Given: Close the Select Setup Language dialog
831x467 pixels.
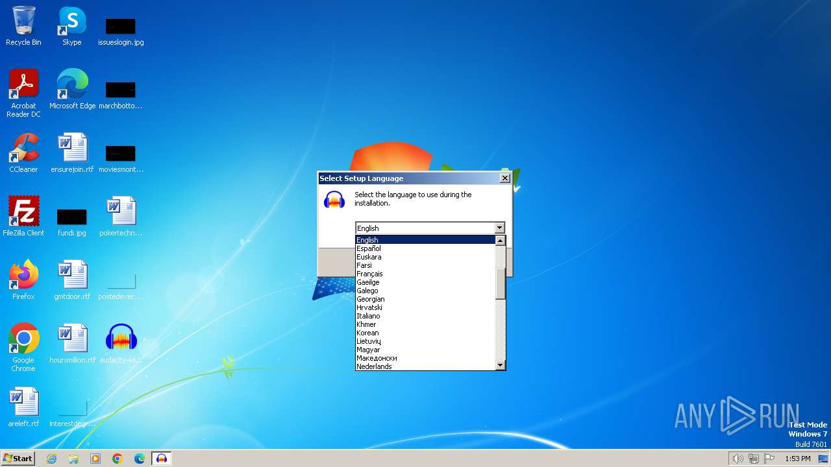Looking at the screenshot, I should (x=505, y=178).
